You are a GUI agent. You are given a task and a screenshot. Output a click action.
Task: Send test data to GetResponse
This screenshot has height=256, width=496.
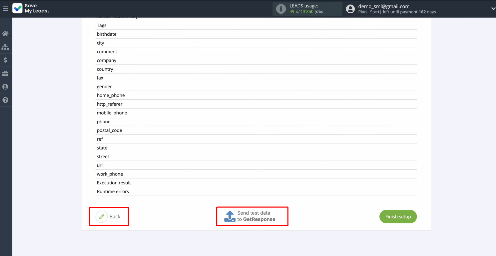tap(252, 216)
